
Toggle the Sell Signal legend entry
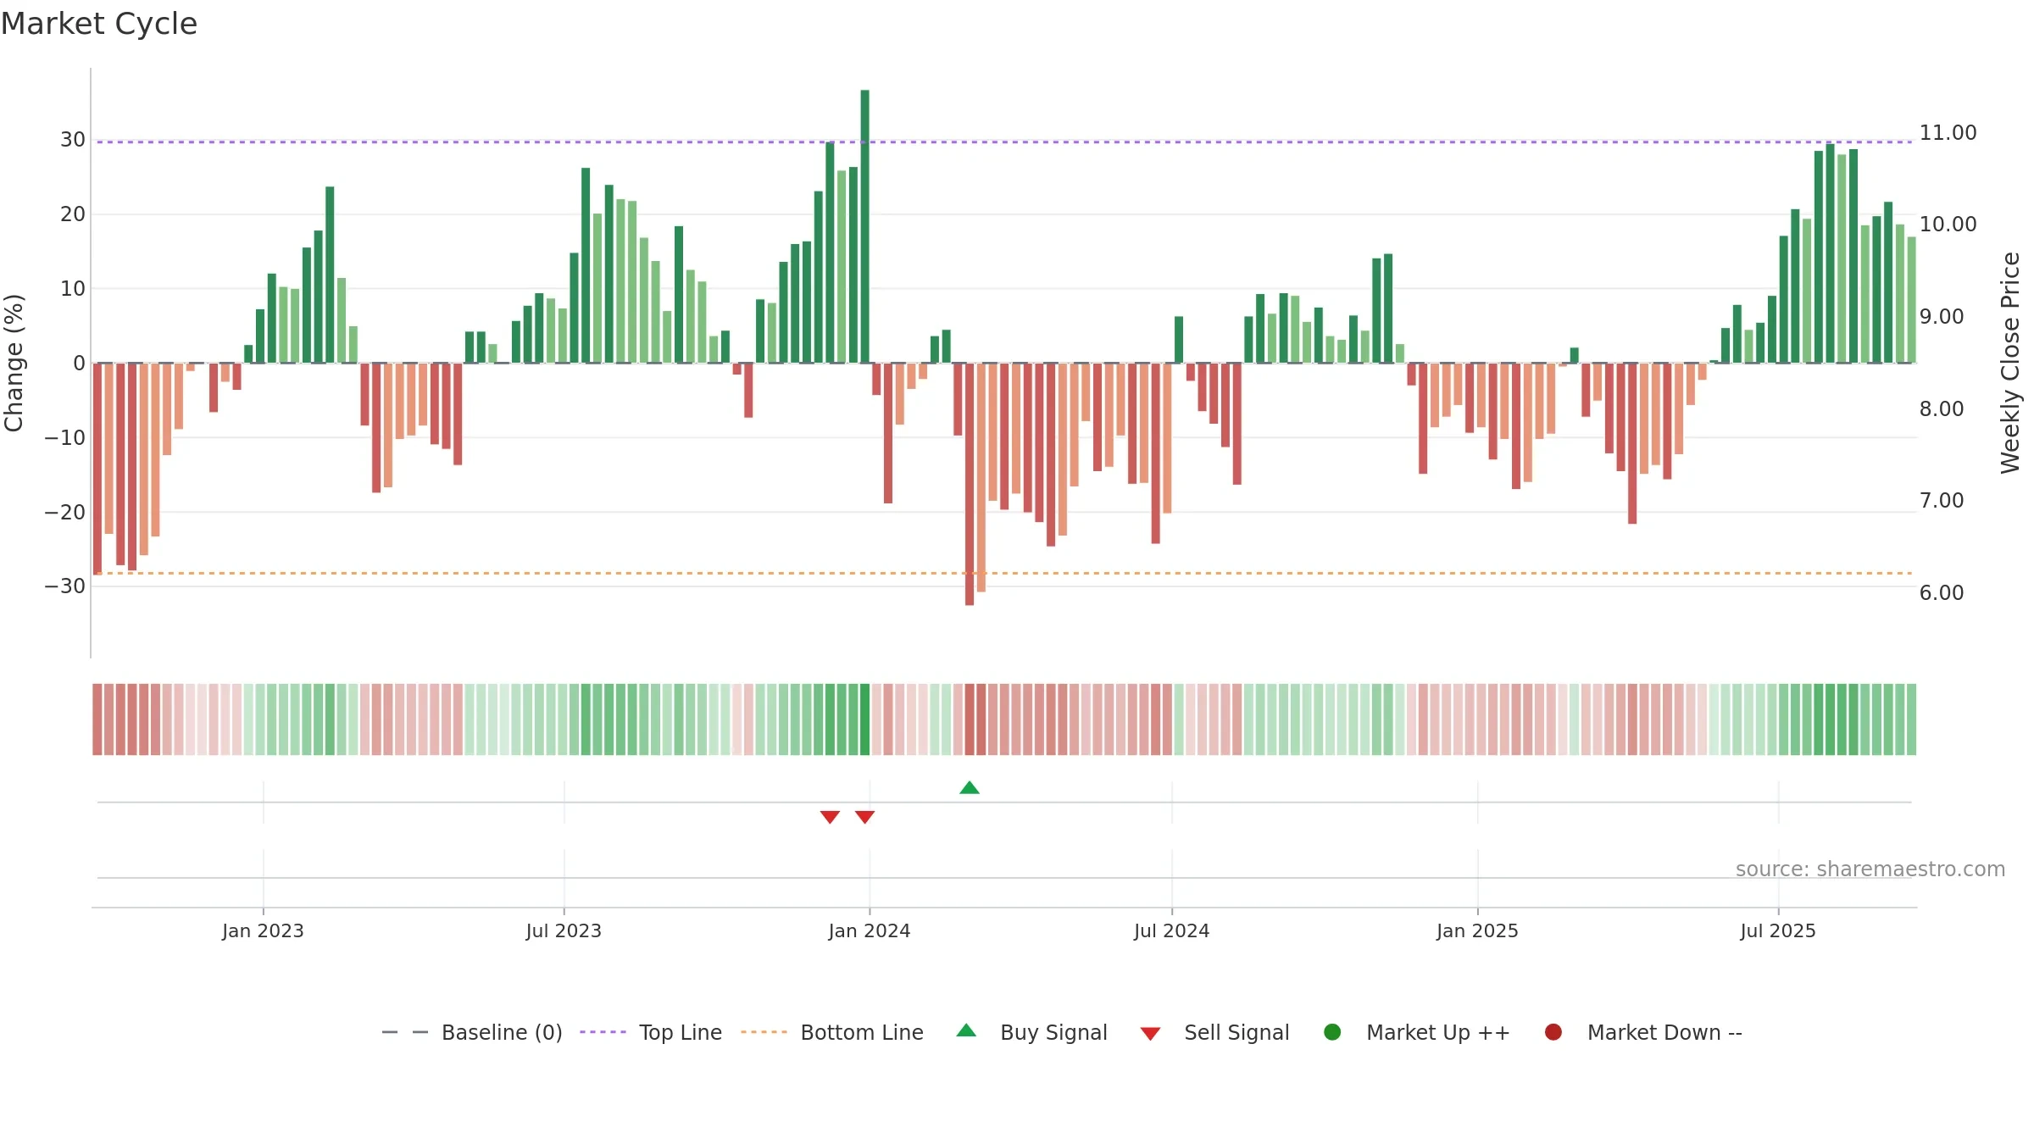pyautogui.click(x=1214, y=1032)
